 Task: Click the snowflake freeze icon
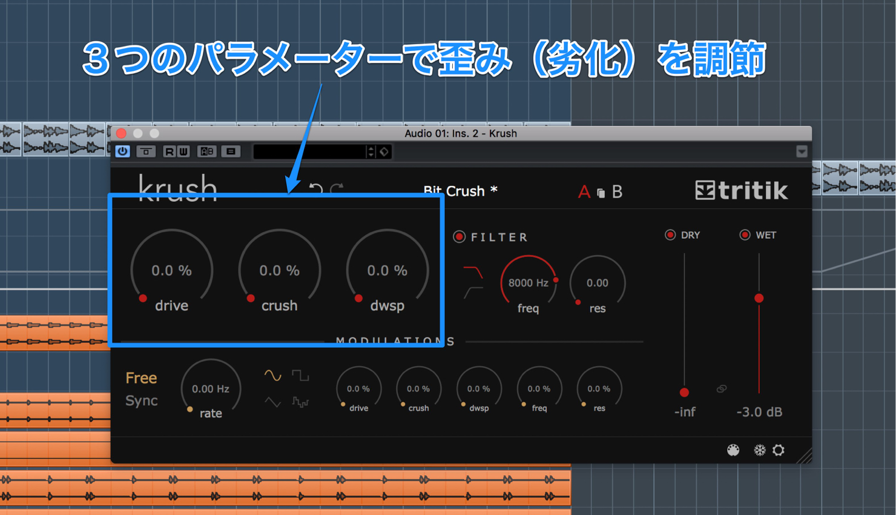tap(759, 450)
